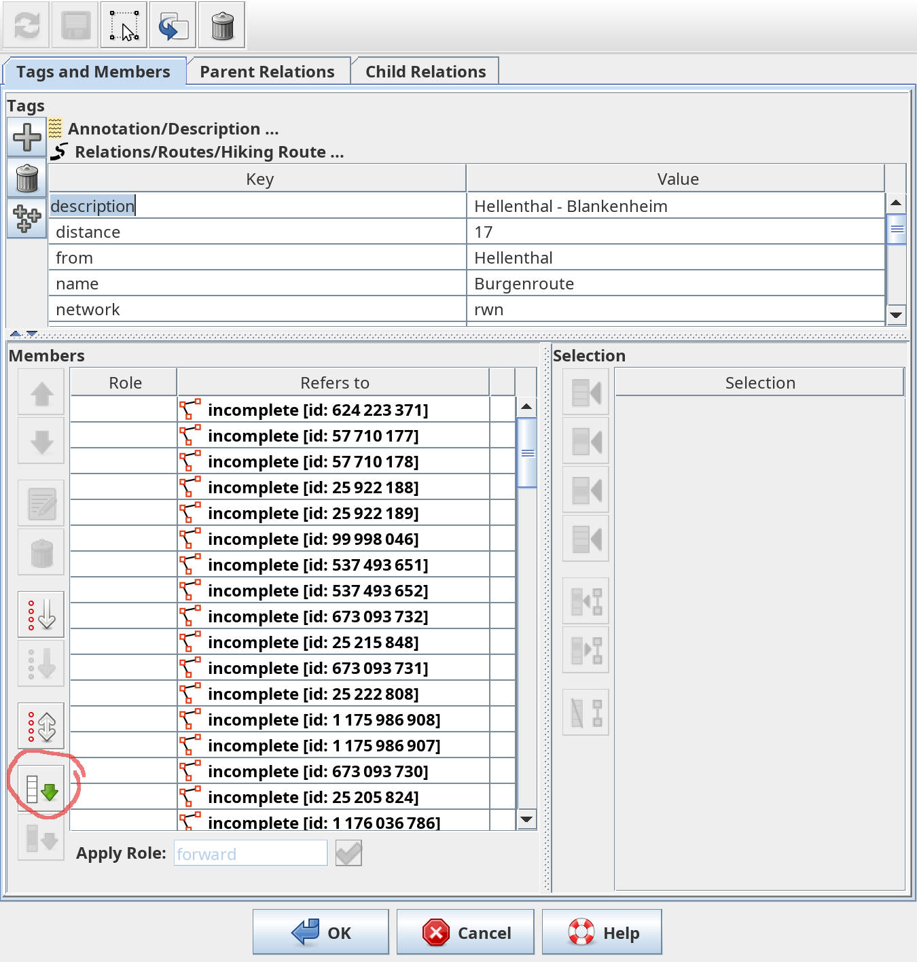Download selected incomplete members icon
Viewport: 917px width, 962px height.
pos(41,837)
